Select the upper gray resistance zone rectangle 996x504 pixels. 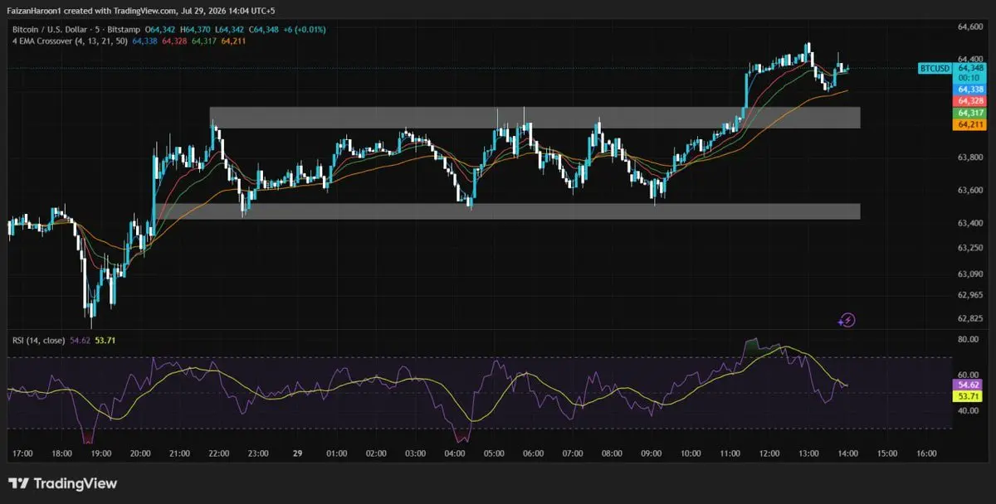tap(535, 117)
